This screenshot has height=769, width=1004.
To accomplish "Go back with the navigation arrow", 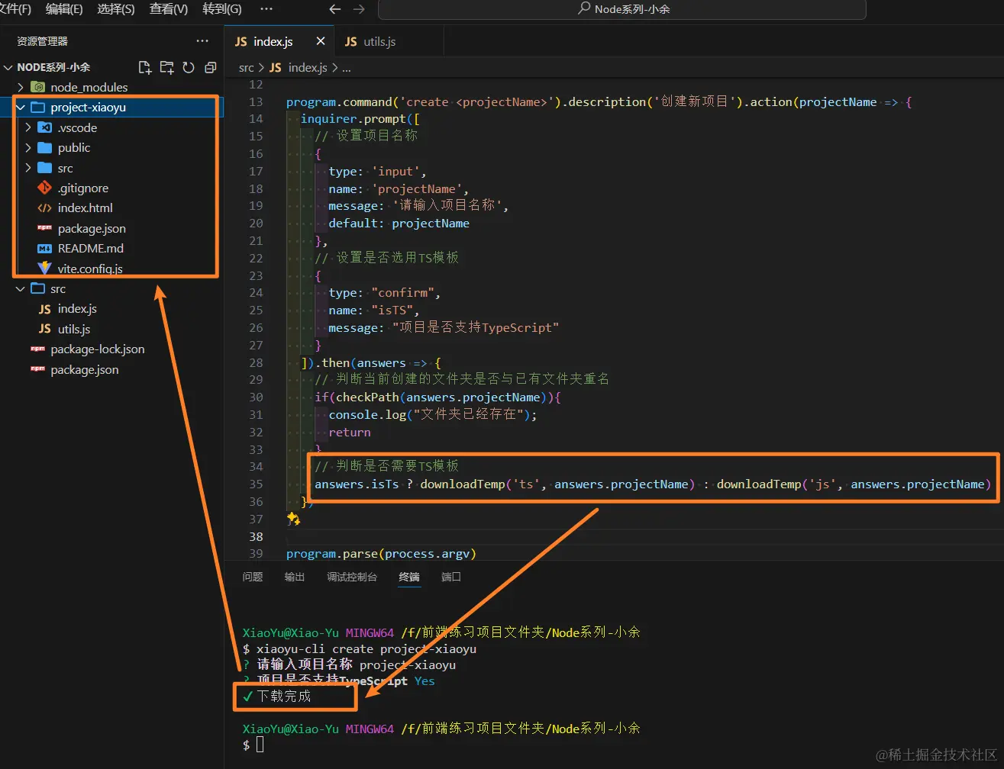I will pyautogui.click(x=334, y=9).
